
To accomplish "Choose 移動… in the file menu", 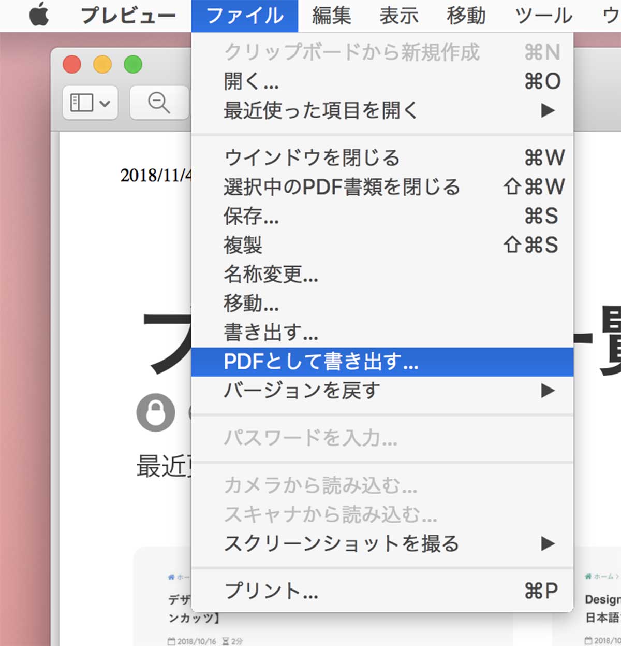I will (x=382, y=303).
